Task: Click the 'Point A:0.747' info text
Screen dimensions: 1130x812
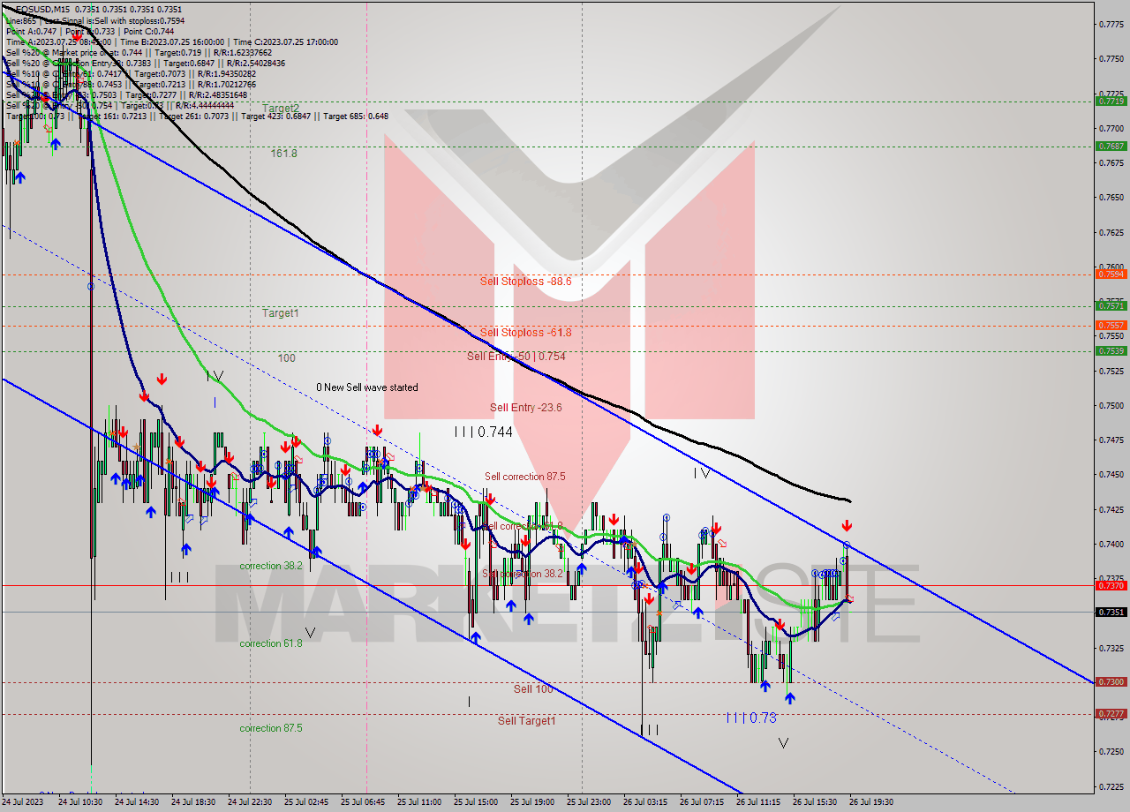Action: (x=32, y=30)
